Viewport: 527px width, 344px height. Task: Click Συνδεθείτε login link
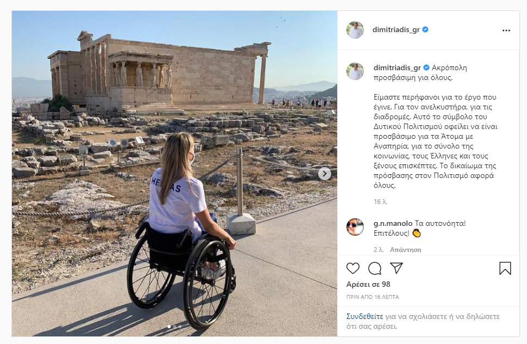(x=365, y=316)
